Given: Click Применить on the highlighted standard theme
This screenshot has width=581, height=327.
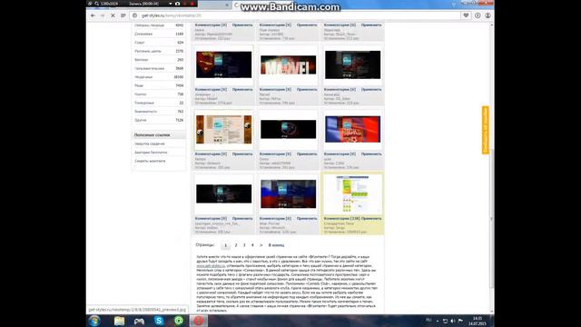Looking at the screenshot, I should tap(371, 218).
